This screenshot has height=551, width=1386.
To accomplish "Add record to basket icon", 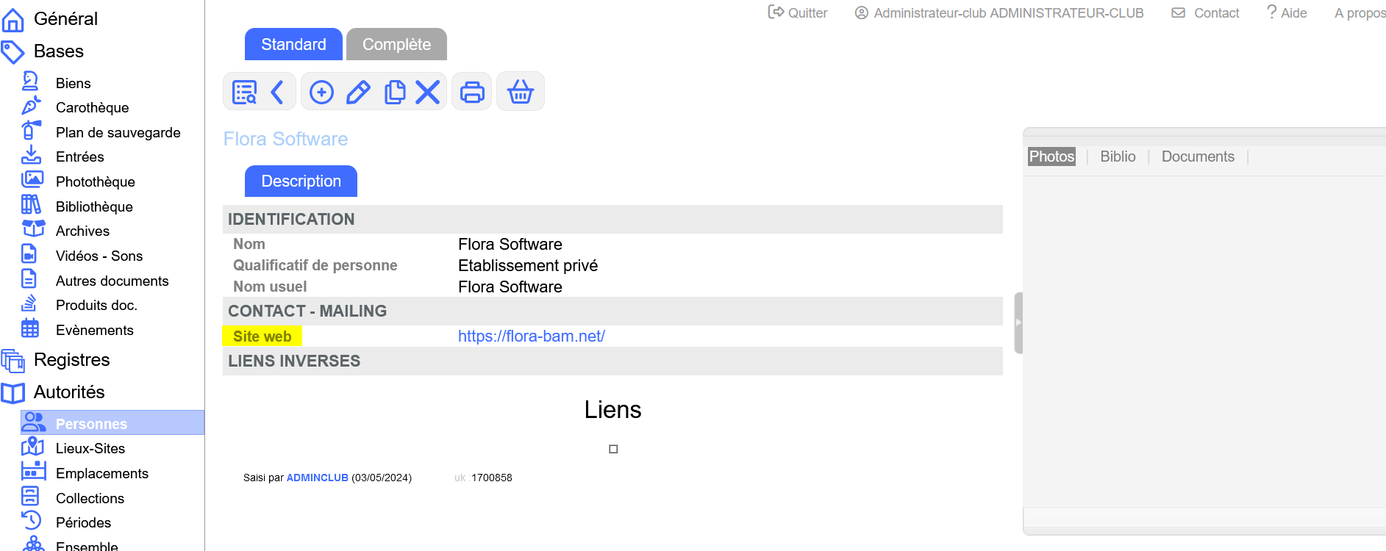I will pyautogui.click(x=521, y=92).
